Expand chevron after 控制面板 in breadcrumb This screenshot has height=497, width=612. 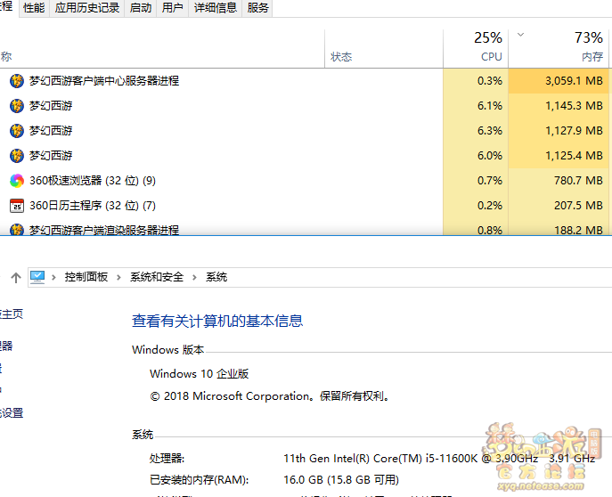coord(118,277)
